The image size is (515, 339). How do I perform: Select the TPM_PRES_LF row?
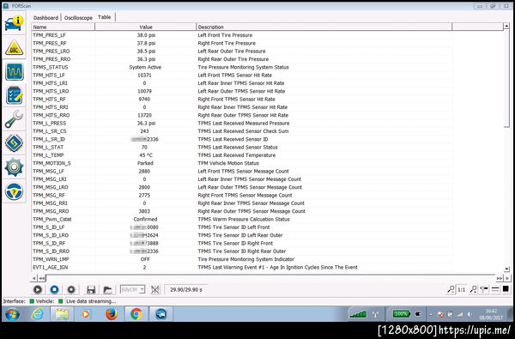click(242, 35)
